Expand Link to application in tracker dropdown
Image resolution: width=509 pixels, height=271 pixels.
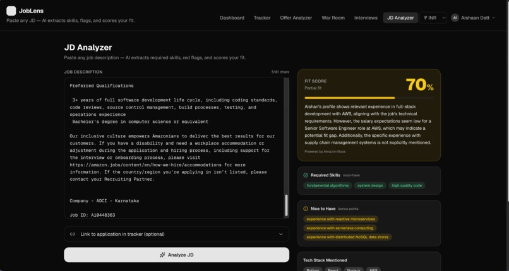177,234
